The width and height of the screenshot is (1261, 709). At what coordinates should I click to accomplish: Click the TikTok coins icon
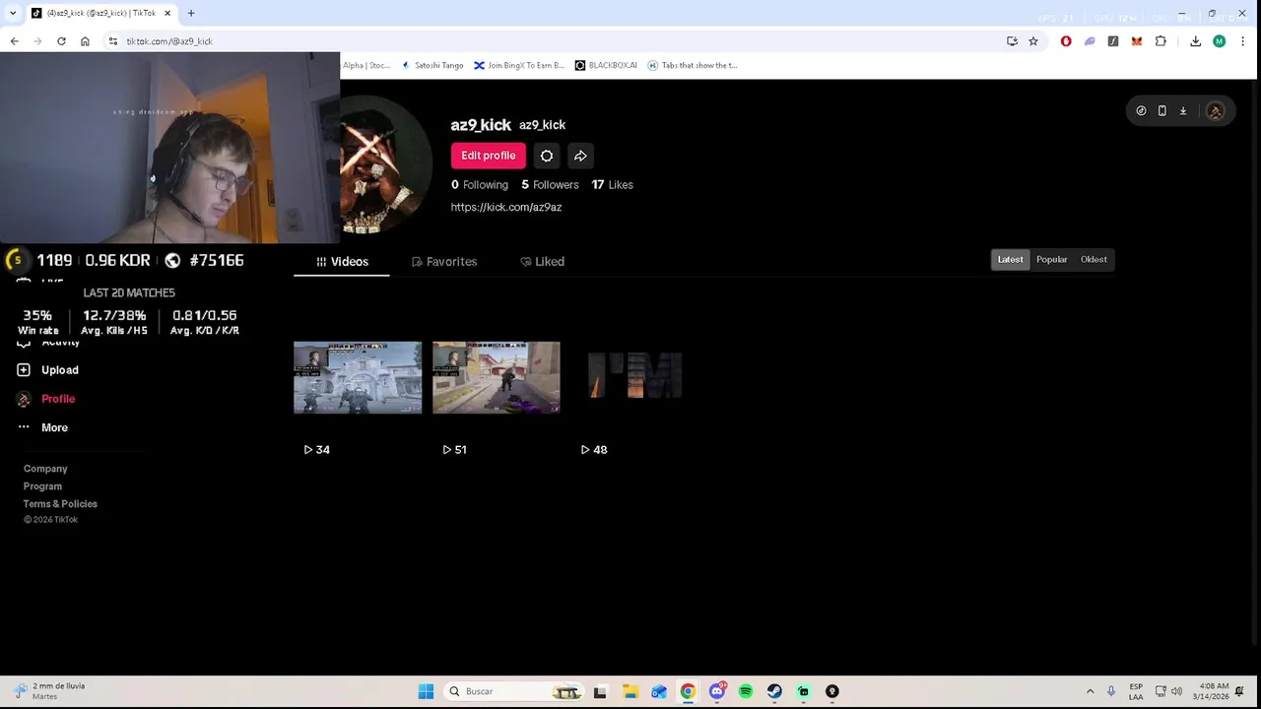click(x=1141, y=110)
